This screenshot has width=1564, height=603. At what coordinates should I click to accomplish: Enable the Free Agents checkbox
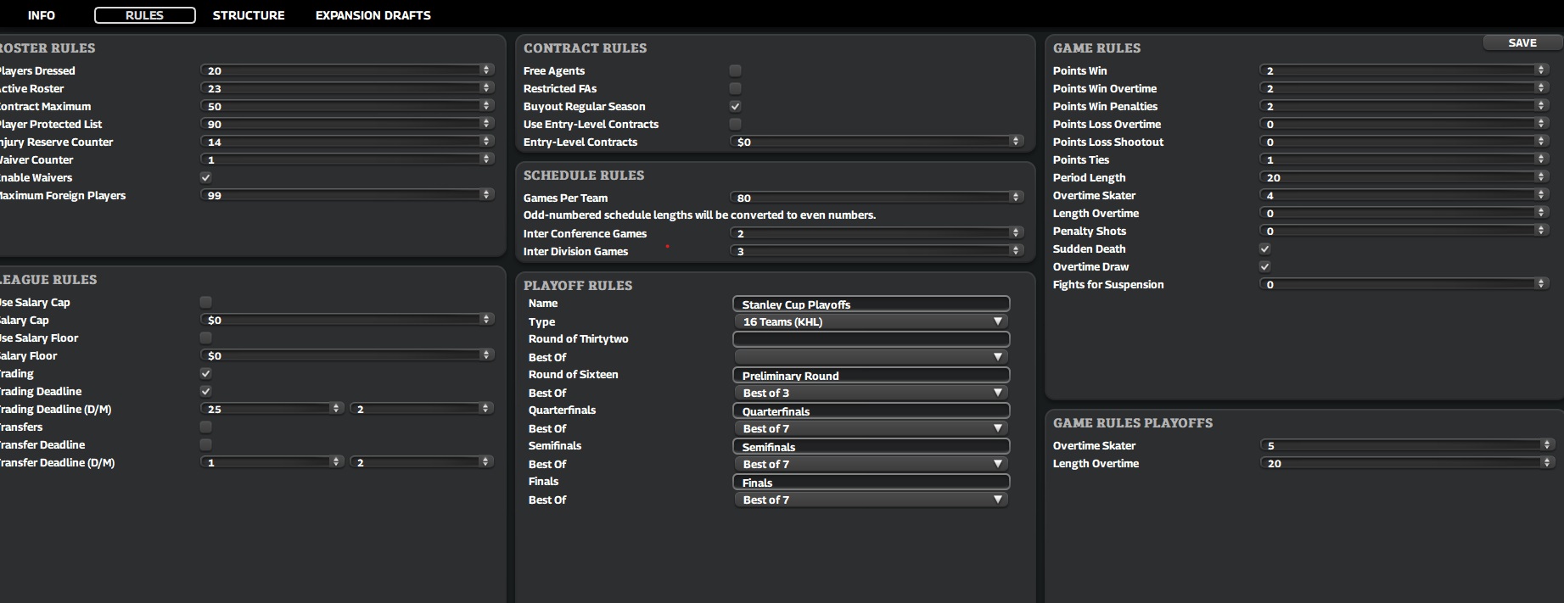click(735, 70)
